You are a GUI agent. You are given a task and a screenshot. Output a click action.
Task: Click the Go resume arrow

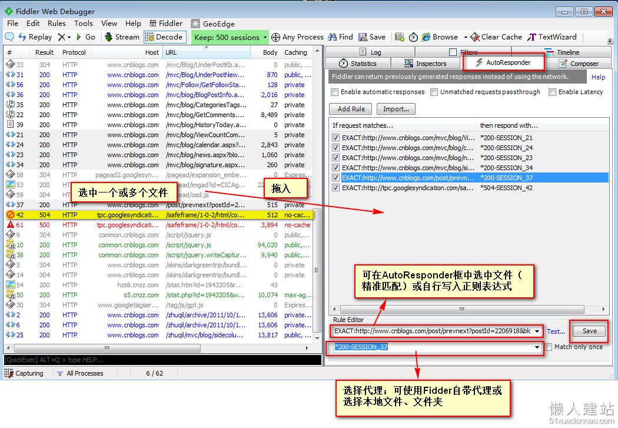click(86, 37)
